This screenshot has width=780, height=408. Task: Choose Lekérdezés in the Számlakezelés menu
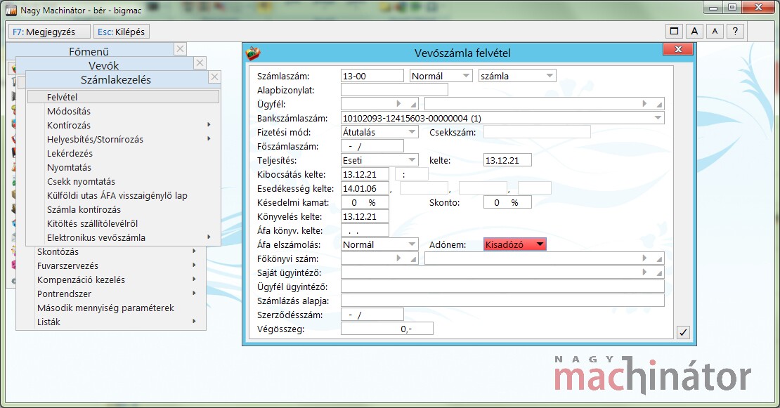[x=70, y=153]
